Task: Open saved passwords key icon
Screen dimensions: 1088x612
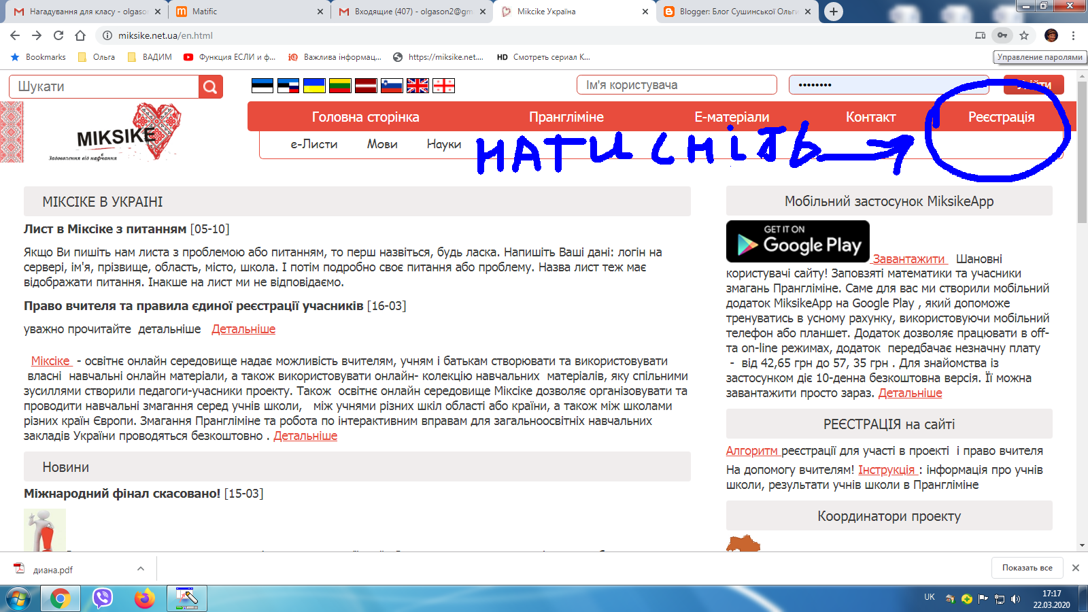Action: point(1002,35)
